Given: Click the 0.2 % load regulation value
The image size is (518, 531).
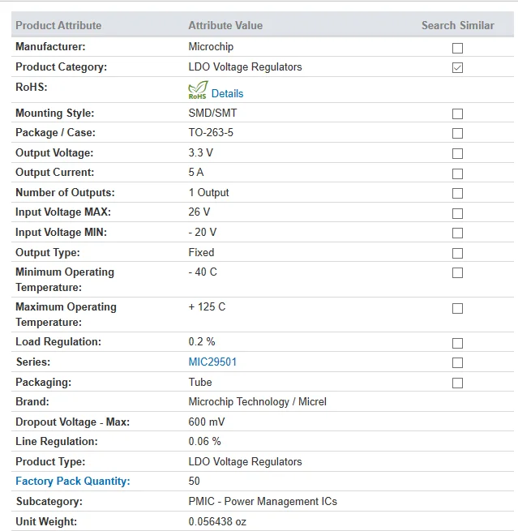Looking at the screenshot, I should click(201, 341).
